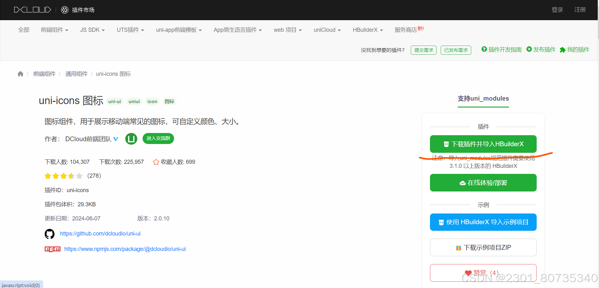The height and width of the screenshot is (288, 599).
Task: Click 使用 HBuilderX 导入示例项目 button
Action: (483, 222)
